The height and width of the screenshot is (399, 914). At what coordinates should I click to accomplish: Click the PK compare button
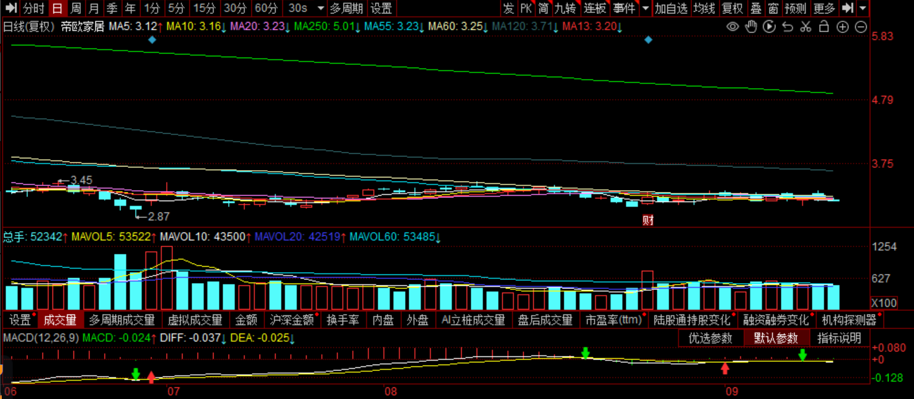tap(525, 9)
